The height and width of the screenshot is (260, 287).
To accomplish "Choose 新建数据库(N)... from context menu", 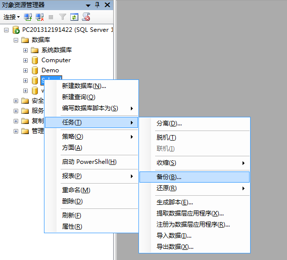I will coord(91,86).
